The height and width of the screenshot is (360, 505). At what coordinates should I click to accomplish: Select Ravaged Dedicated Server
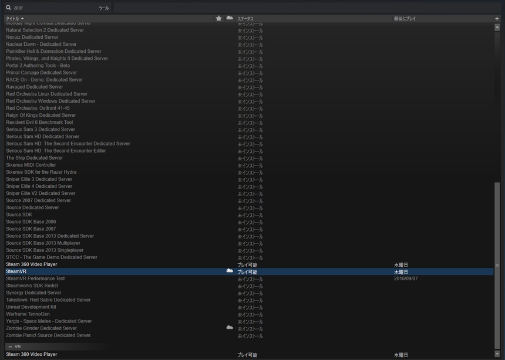[35, 86]
